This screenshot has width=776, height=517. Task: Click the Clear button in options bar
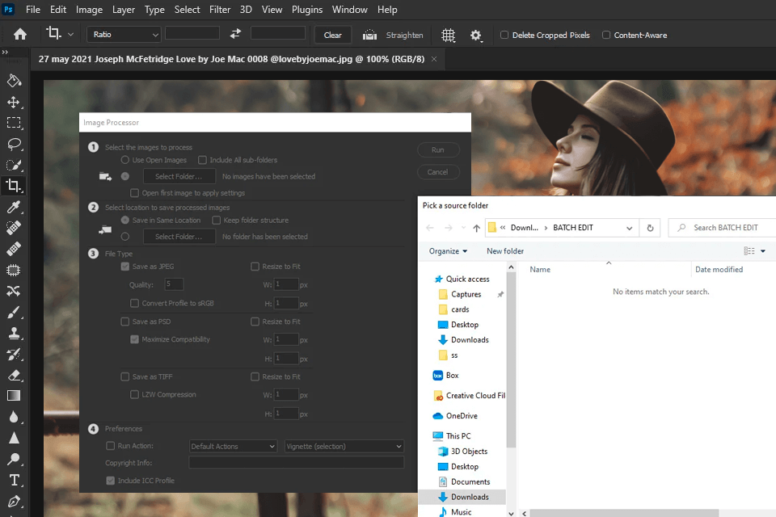point(333,35)
